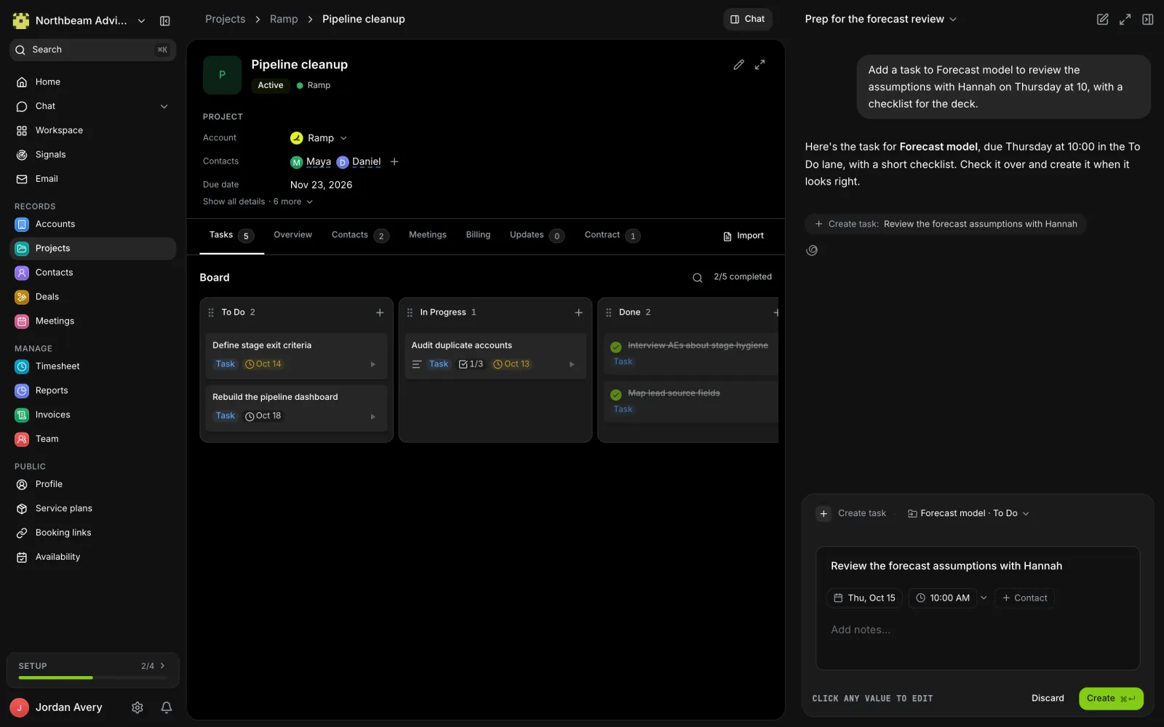This screenshot has height=727, width=1164.
Task: Open the Setup 2/4 progress bar
Action: (x=93, y=670)
